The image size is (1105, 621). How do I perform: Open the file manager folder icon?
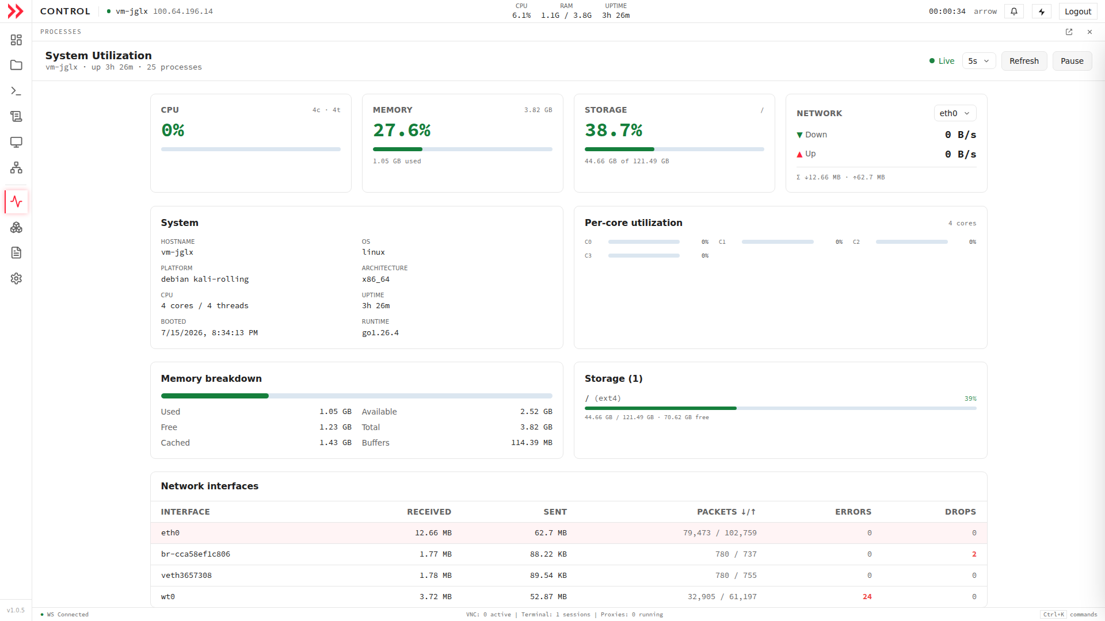pyautogui.click(x=16, y=65)
